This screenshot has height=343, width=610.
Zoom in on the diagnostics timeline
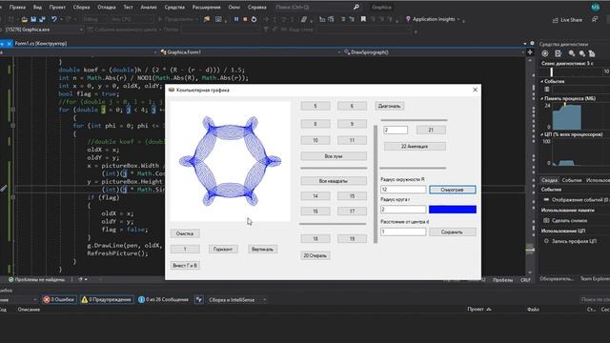pyautogui.click(x=572, y=53)
